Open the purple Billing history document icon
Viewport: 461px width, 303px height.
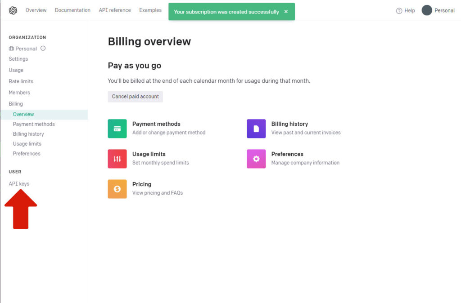[256, 129]
